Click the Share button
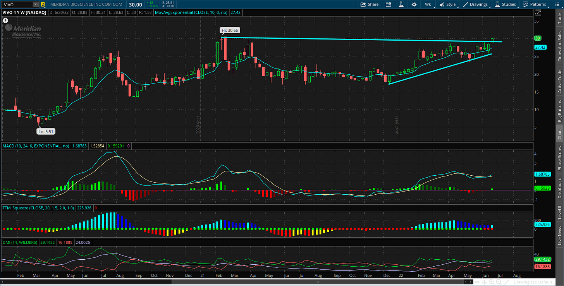564x286 pixels. (x=370, y=4)
